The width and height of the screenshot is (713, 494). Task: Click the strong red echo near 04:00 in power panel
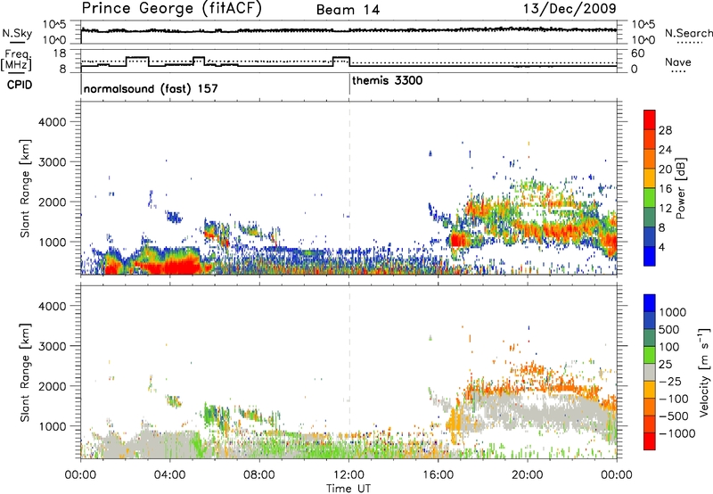click(175, 267)
